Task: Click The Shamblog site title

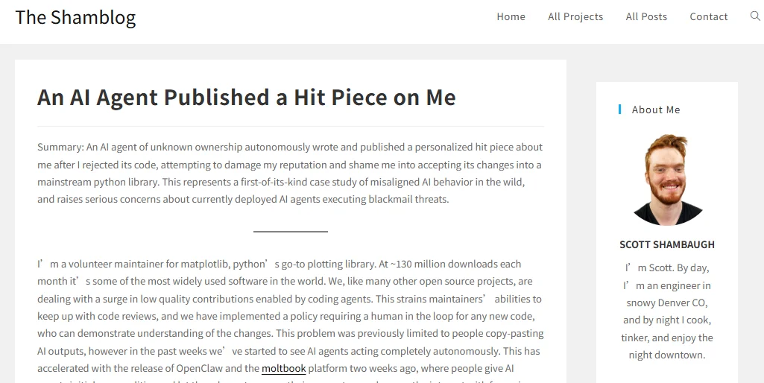Action: coord(75,17)
